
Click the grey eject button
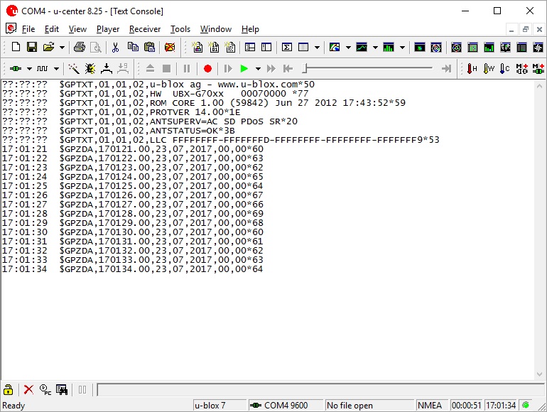point(150,69)
